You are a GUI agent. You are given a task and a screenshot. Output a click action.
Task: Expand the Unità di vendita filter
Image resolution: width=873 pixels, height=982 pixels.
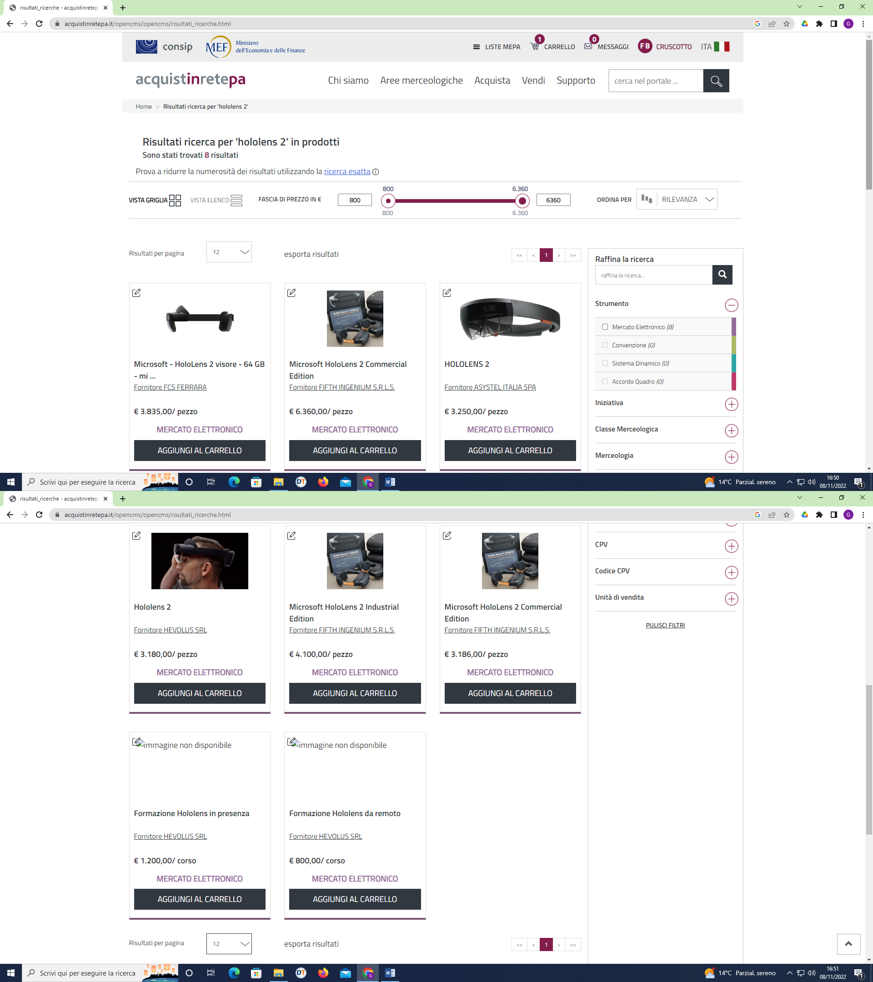click(x=731, y=599)
